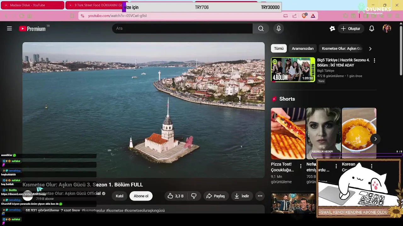
Task: Open options menu for Nefret short
Action: pos(336,166)
